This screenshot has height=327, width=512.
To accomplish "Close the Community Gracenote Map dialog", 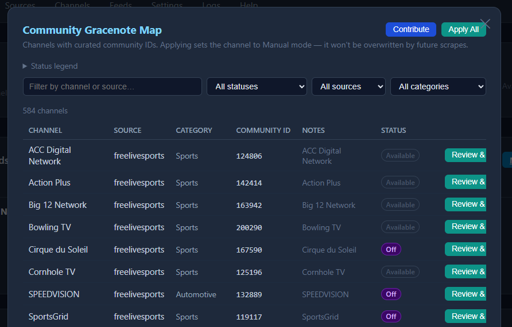I will click(485, 23).
